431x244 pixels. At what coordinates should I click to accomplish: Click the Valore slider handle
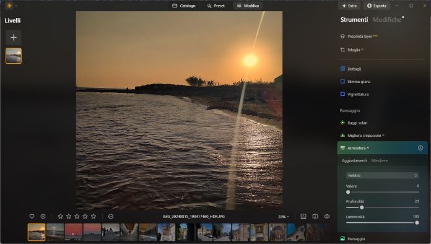(348, 192)
